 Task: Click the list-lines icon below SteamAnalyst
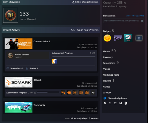pos(115,103)
